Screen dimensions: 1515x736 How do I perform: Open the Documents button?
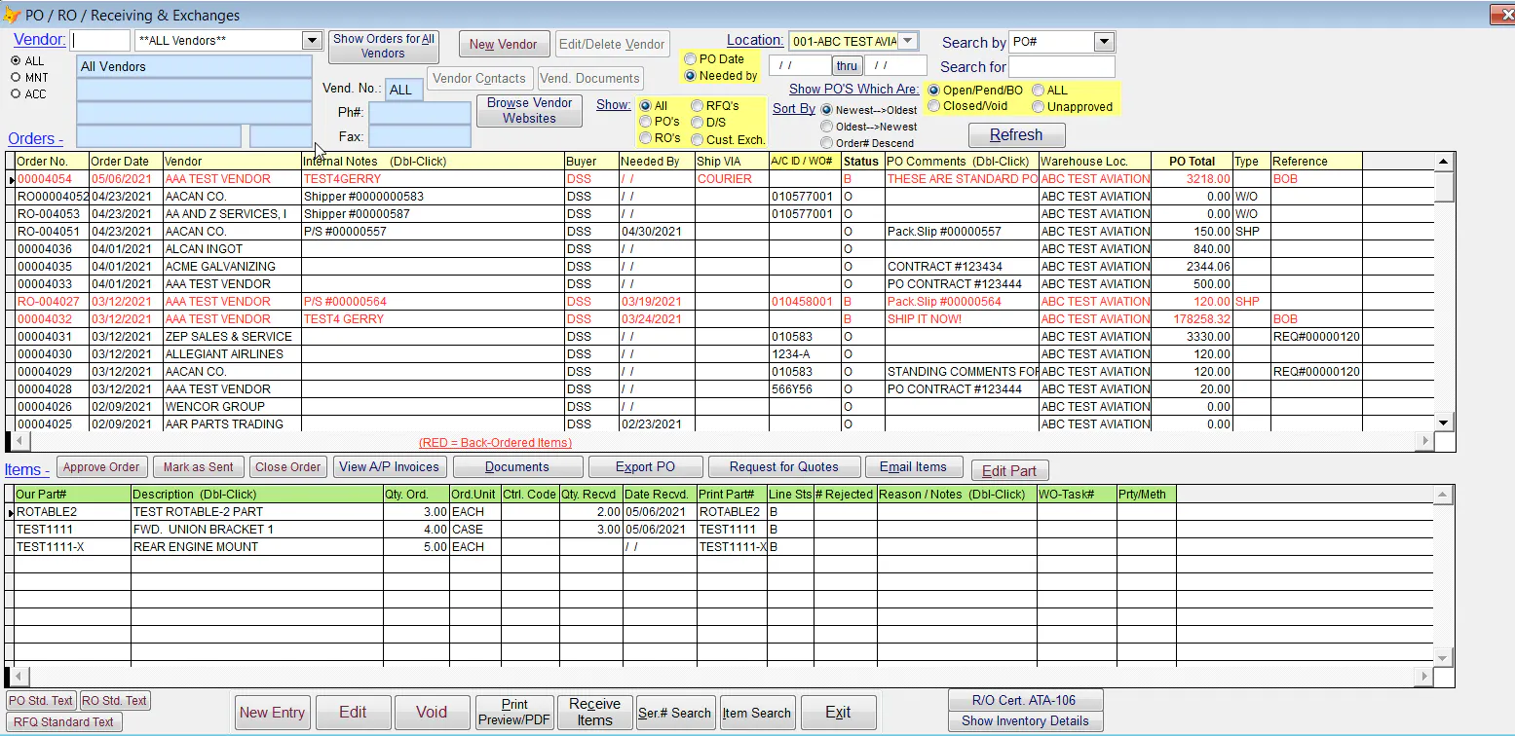517,467
